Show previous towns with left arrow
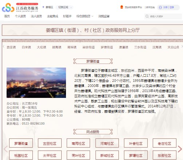This screenshot has width=183, height=160. point(4,46)
